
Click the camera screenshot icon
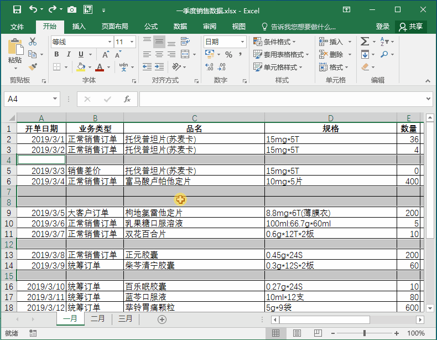point(72,10)
